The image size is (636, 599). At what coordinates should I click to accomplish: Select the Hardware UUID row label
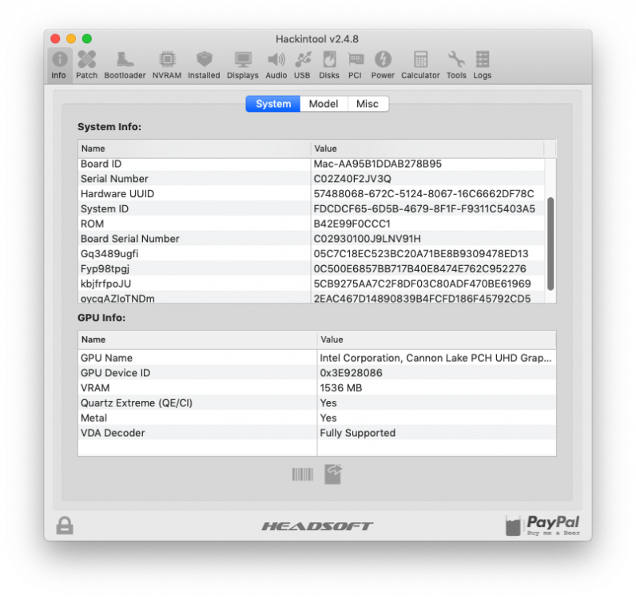tap(117, 194)
